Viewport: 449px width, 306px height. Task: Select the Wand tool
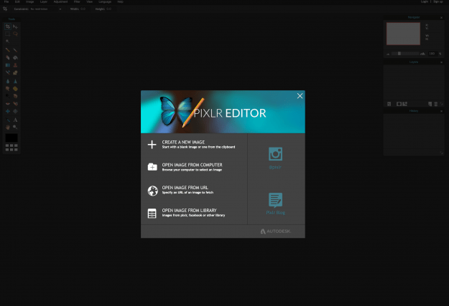click(8, 41)
